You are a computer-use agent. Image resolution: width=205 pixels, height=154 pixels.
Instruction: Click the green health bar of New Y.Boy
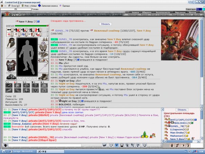(31, 26)
